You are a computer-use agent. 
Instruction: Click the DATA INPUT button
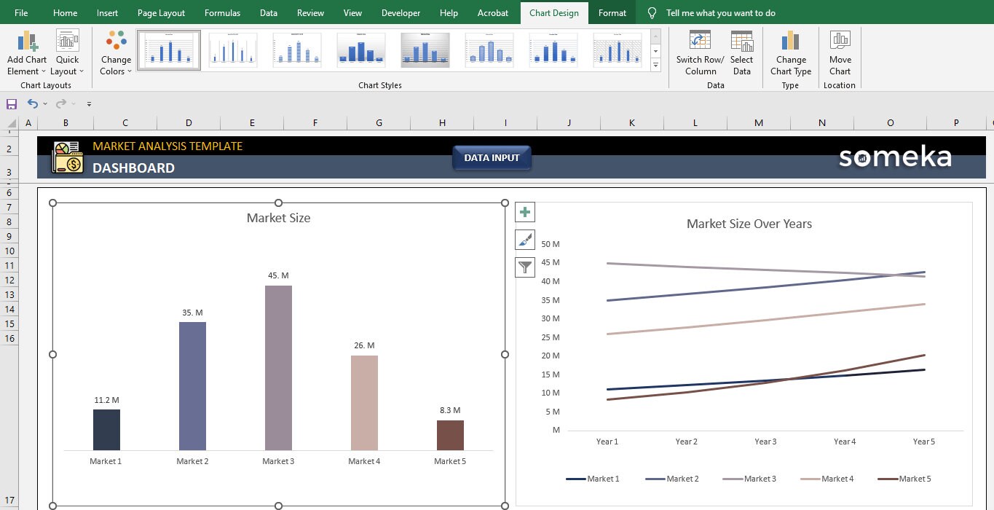(492, 157)
